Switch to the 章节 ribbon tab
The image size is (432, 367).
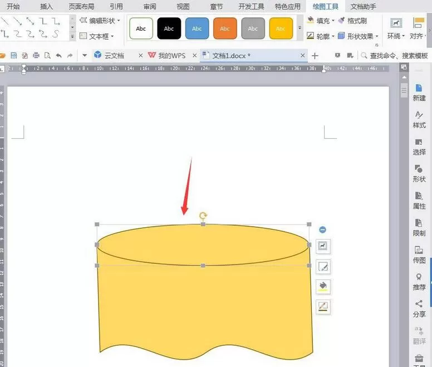pyautogui.click(x=216, y=6)
